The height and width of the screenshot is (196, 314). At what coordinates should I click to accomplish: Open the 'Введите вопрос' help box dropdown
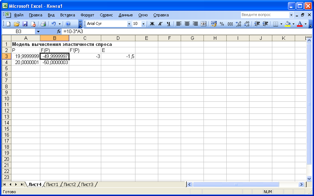(x=291, y=15)
